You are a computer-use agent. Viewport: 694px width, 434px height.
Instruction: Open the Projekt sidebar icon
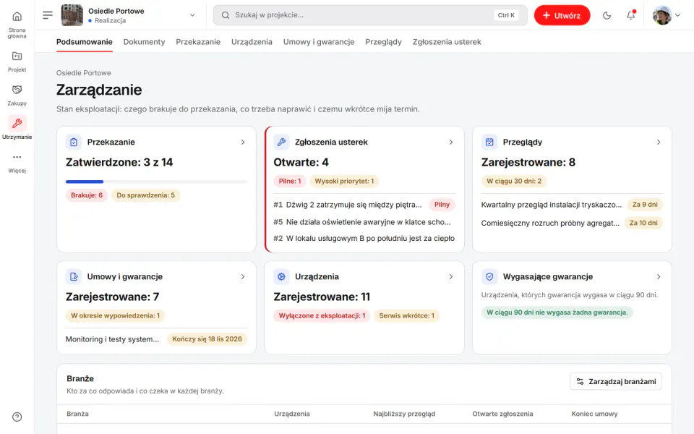coord(17,56)
